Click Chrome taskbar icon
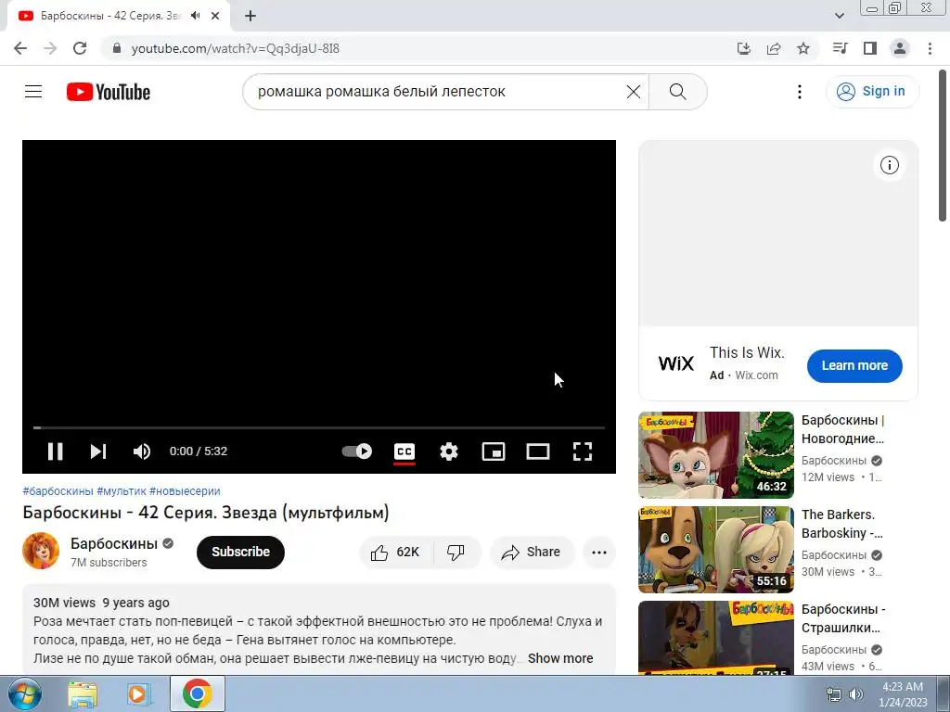Screen dimensions: 950x712 pos(197,693)
